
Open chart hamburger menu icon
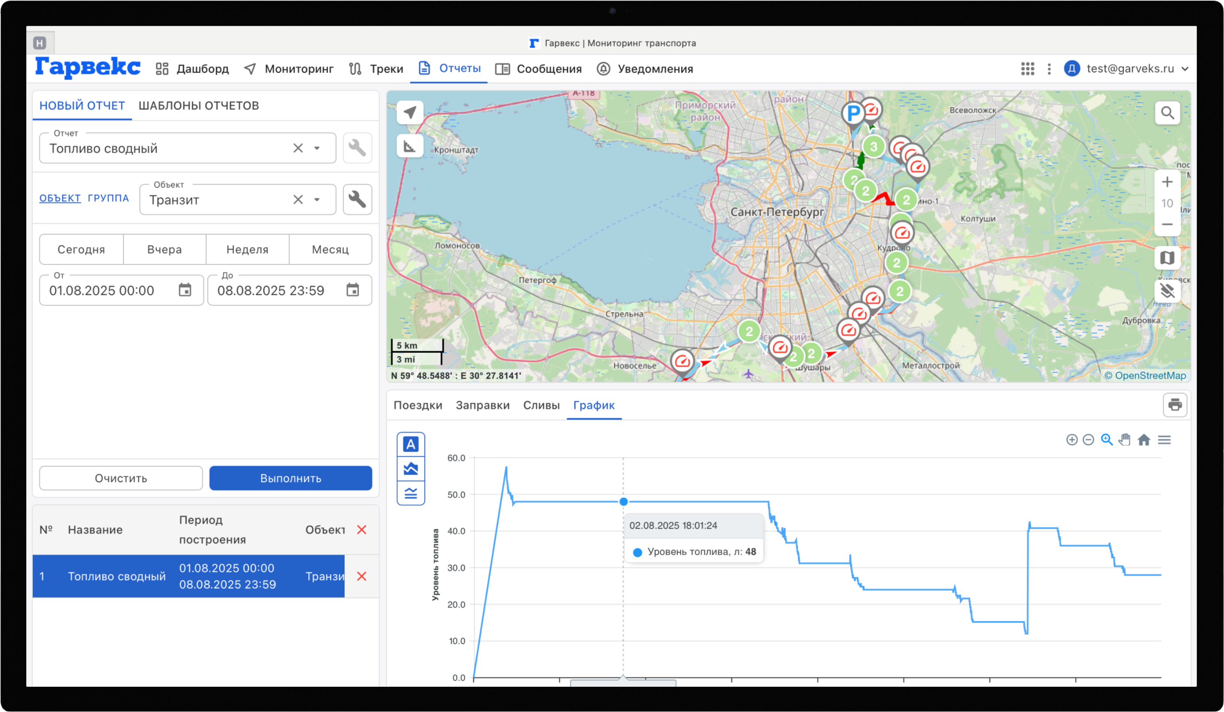point(1164,440)
